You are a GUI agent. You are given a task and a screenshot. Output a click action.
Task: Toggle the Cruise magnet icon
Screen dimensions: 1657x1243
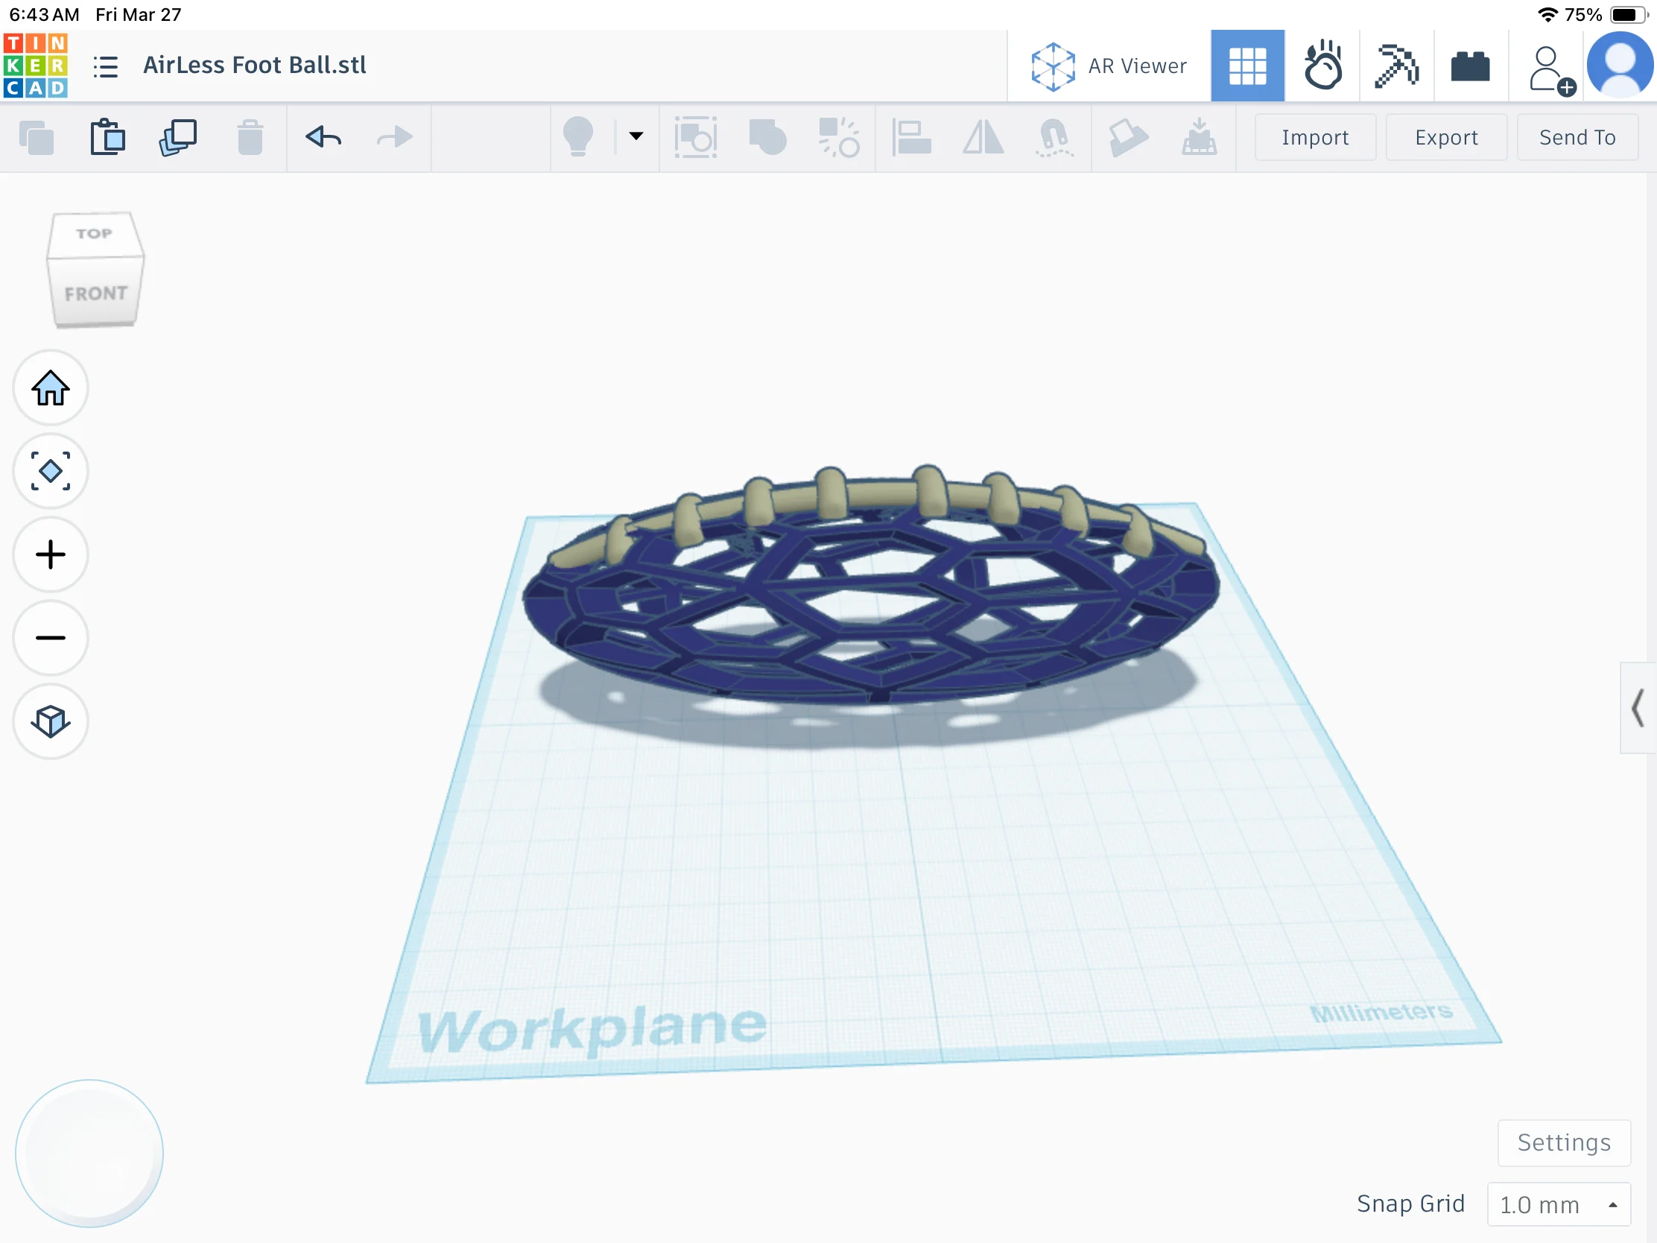click(1054, 137)
